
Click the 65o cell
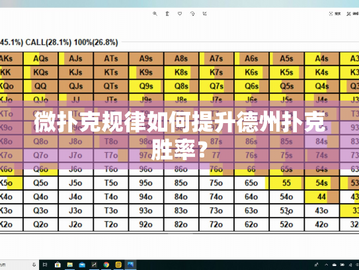coord(251,183)
